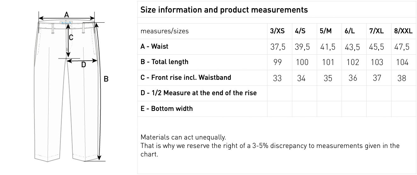Click the "measures/sizes" header cell
Viewport: 417px width, 175px height.
coord(164,31)
